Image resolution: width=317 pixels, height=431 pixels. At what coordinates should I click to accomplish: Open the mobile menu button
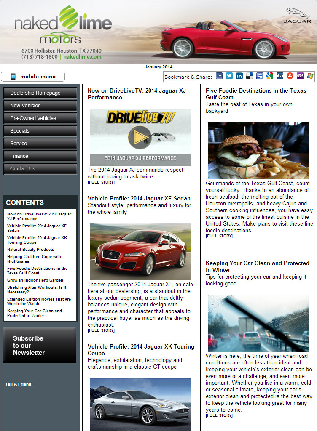coord(33,77)
